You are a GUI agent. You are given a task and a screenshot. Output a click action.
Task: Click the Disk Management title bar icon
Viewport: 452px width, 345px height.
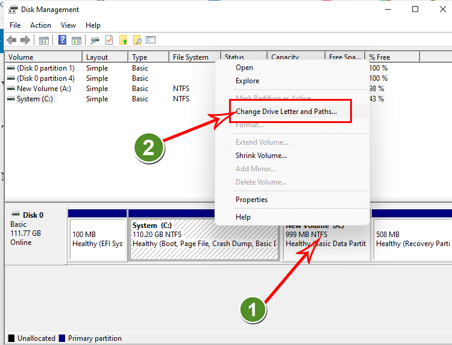pos(13,10)
